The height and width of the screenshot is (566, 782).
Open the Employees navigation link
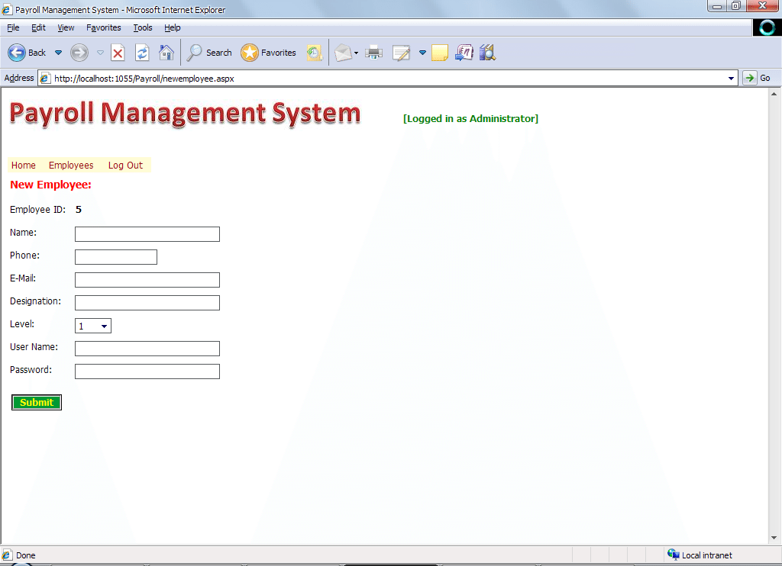(71, 166)
